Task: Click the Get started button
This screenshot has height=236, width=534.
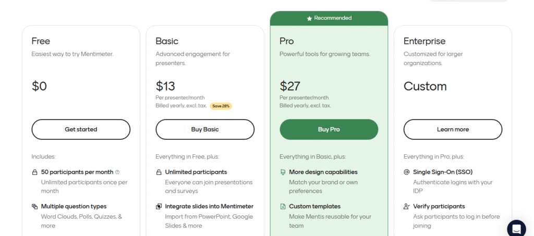Action: [x=81, y=129]
